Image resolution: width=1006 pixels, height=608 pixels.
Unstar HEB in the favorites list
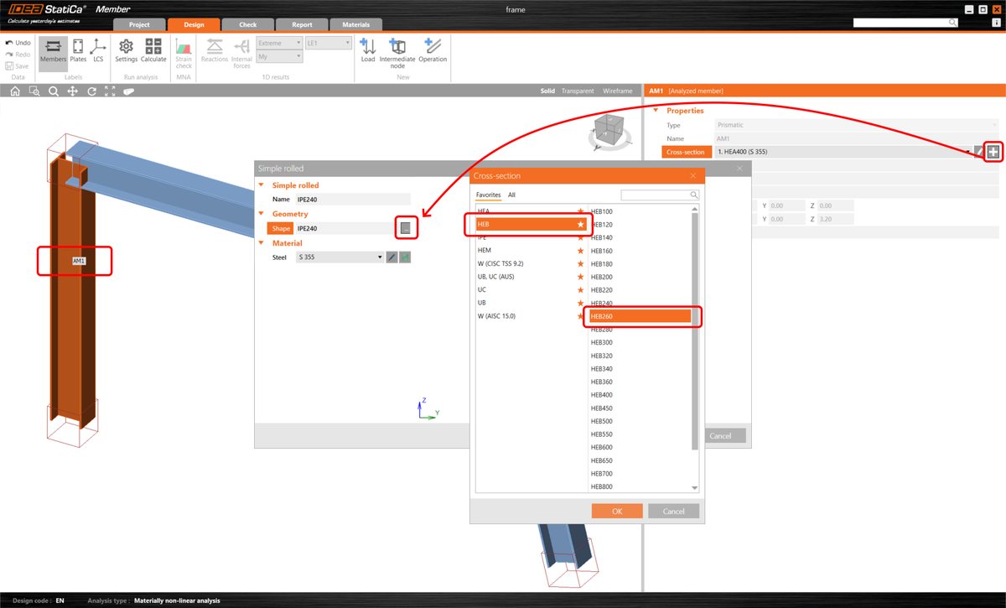pyautogui.click(x=579, y=224)
